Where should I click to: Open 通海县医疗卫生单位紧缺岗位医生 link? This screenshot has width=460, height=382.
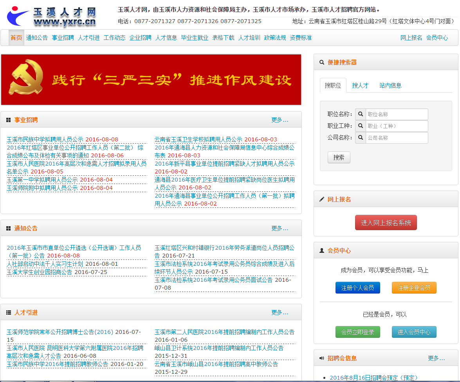click(224, 184)
